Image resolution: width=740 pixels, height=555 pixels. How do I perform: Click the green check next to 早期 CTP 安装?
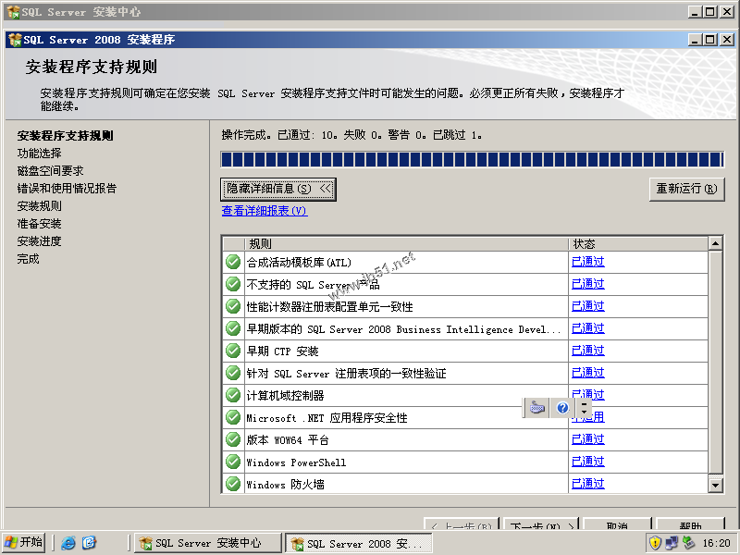[x=232, y=350]
